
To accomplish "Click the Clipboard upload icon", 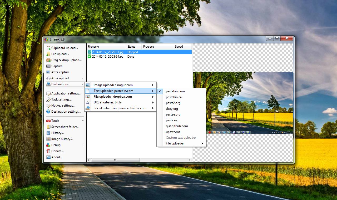I will (48, 48).
